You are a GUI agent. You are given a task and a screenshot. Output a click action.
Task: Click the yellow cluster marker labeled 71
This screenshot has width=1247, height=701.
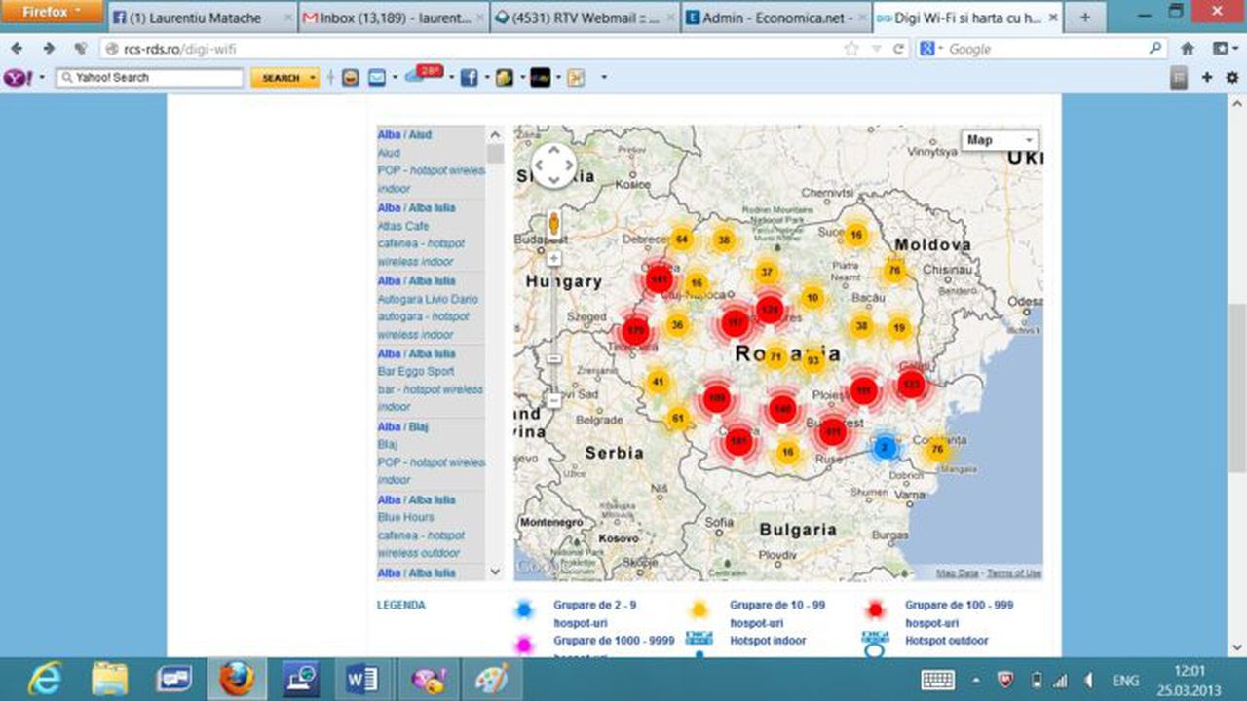[775, 357]
